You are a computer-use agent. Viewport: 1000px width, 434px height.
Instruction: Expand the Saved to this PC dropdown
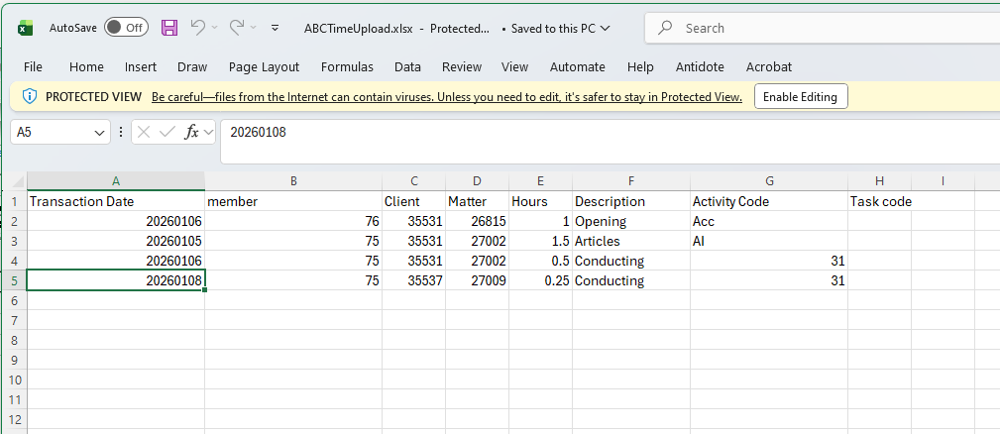(606, 28)
